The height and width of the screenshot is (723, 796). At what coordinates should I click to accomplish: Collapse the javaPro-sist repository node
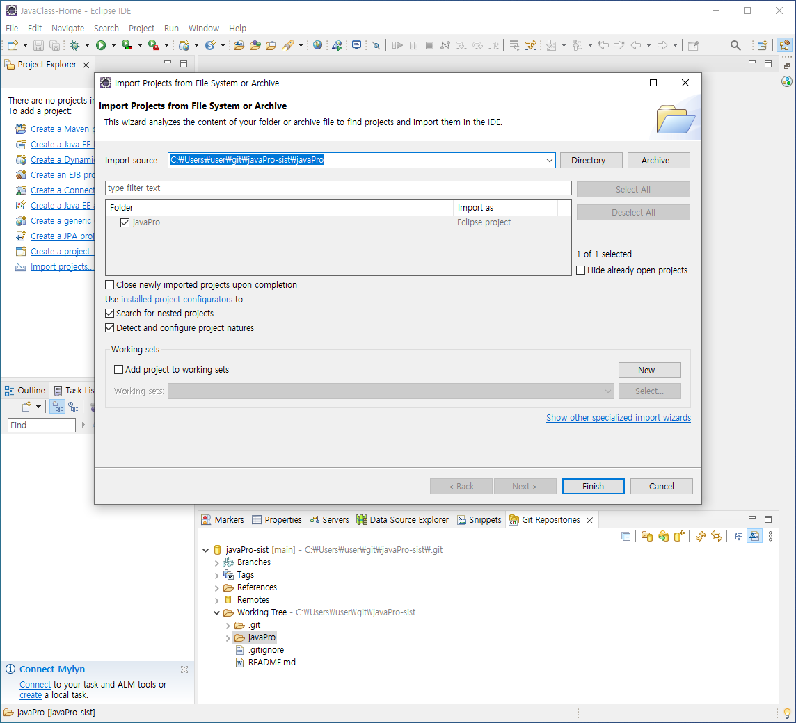pos(205,550)
